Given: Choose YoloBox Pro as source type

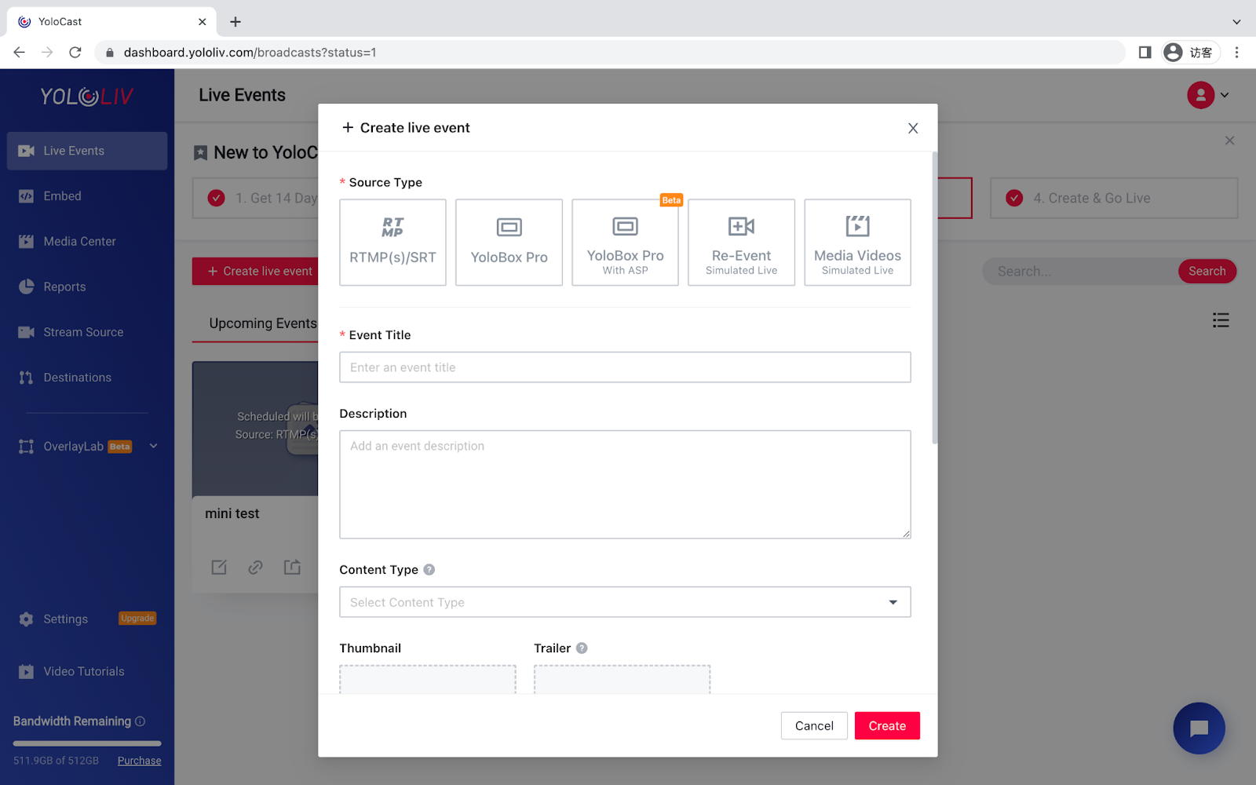Looking at the screenshot, I should [x=509, y=243].
